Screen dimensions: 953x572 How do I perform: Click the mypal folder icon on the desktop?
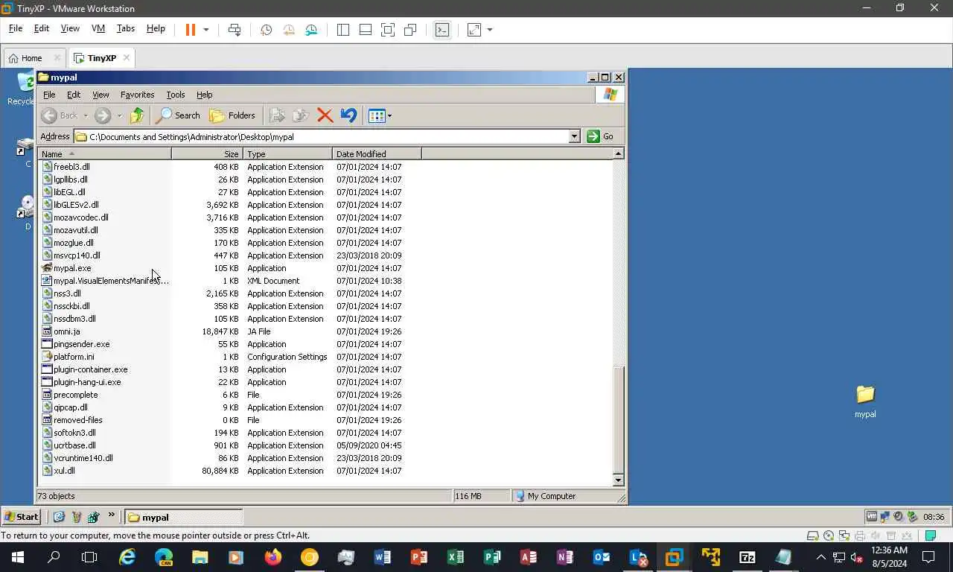(865, 394)
